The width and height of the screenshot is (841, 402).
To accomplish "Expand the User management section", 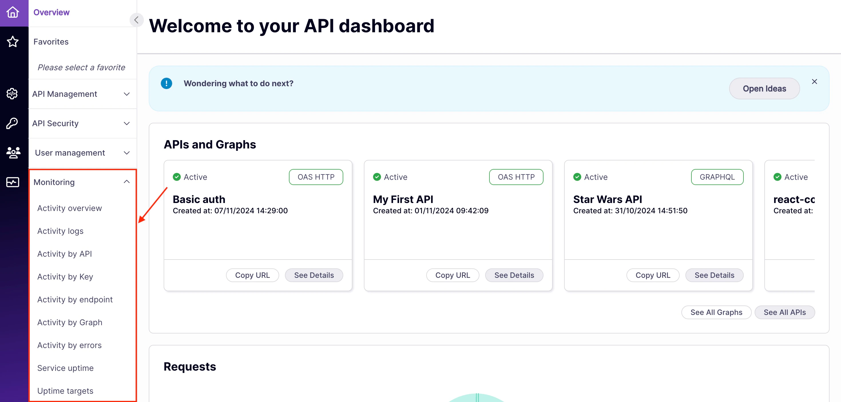I will tap(127, 153).
